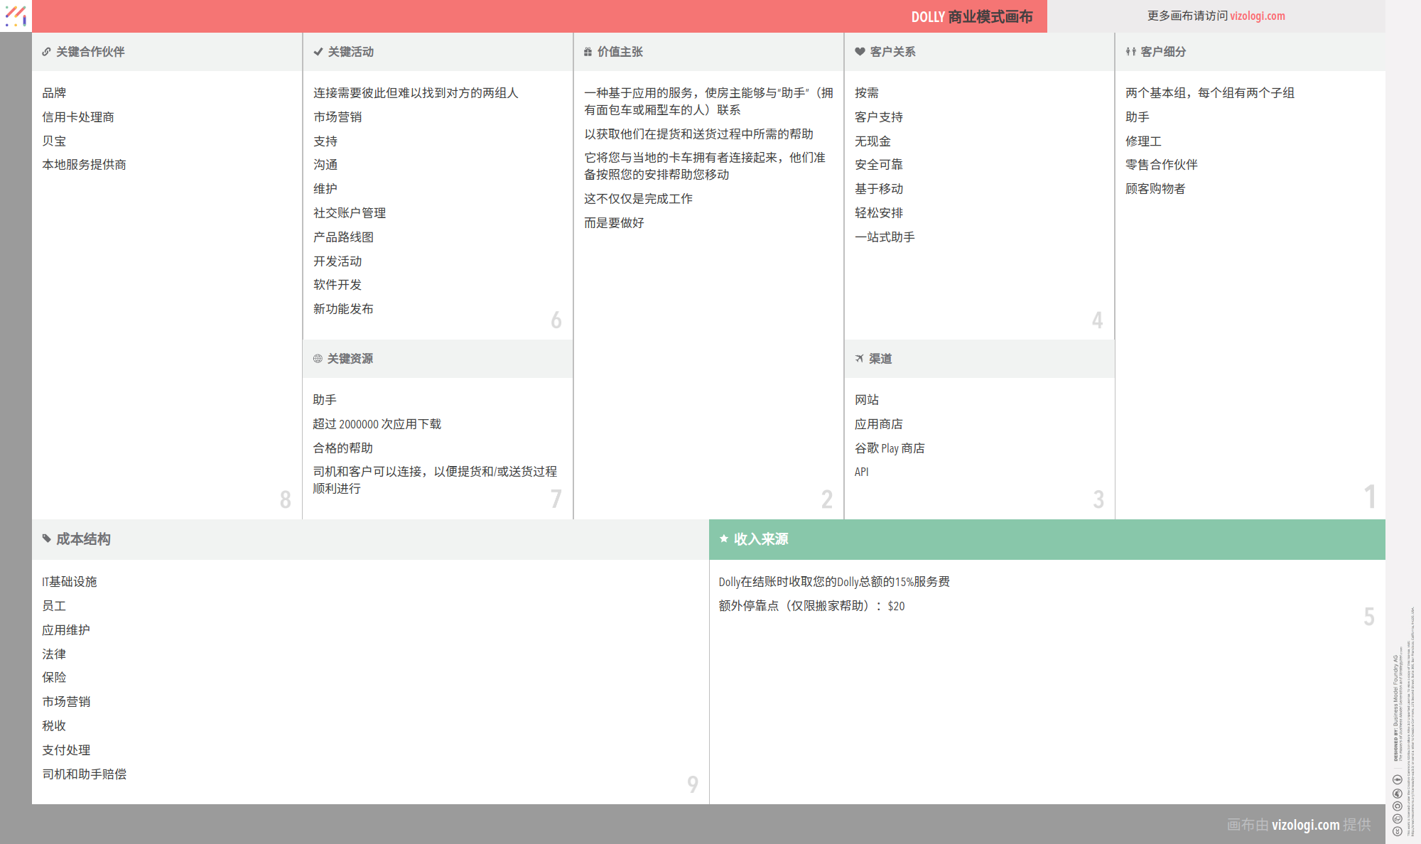This screenshot has width=1421, height=844.
Task: Click the number 6 in 关键活动 section
Action: (x=556, y=320)
